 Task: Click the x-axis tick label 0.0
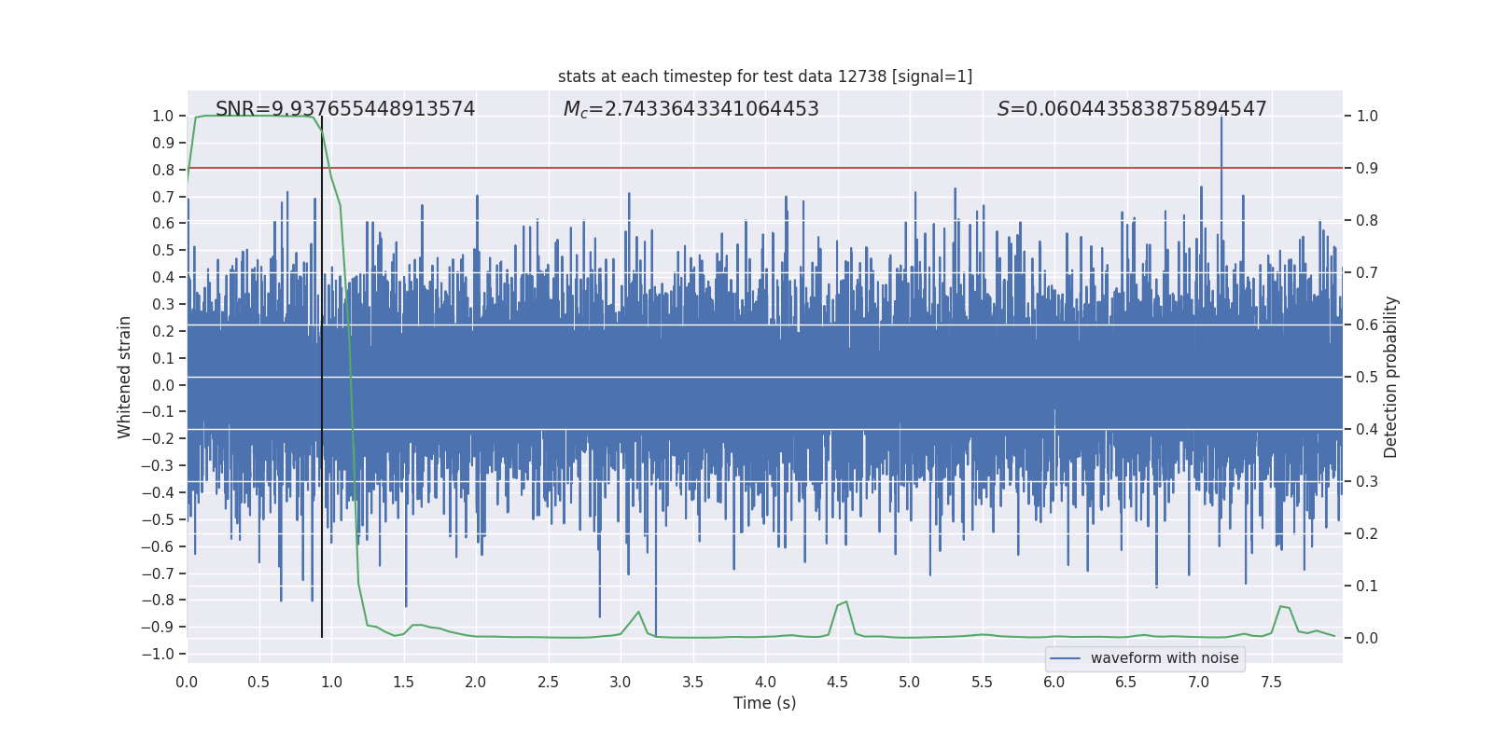(x=187, y=683)
